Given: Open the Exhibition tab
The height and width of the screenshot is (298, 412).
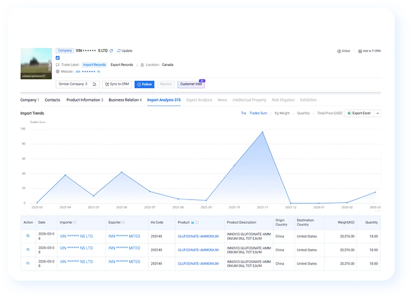Looking at the screenshot, I should pyautogui.click(x=309, y=100).
